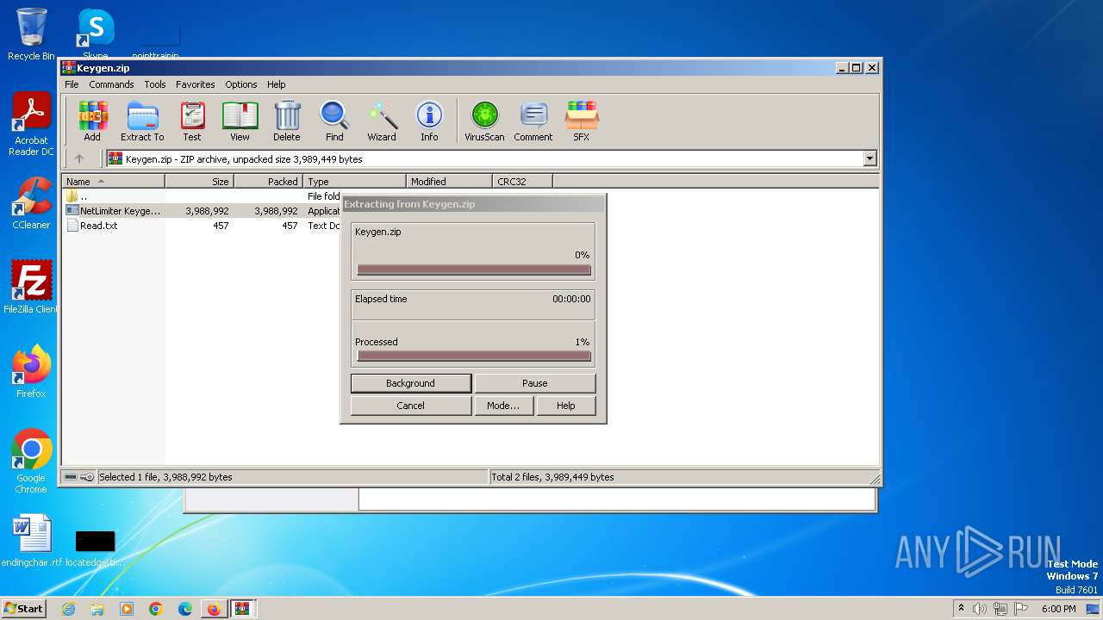Select the NetLimiter Keygen file row
The width and height of the screenshot is (1103, 620).
coord(202,211)
